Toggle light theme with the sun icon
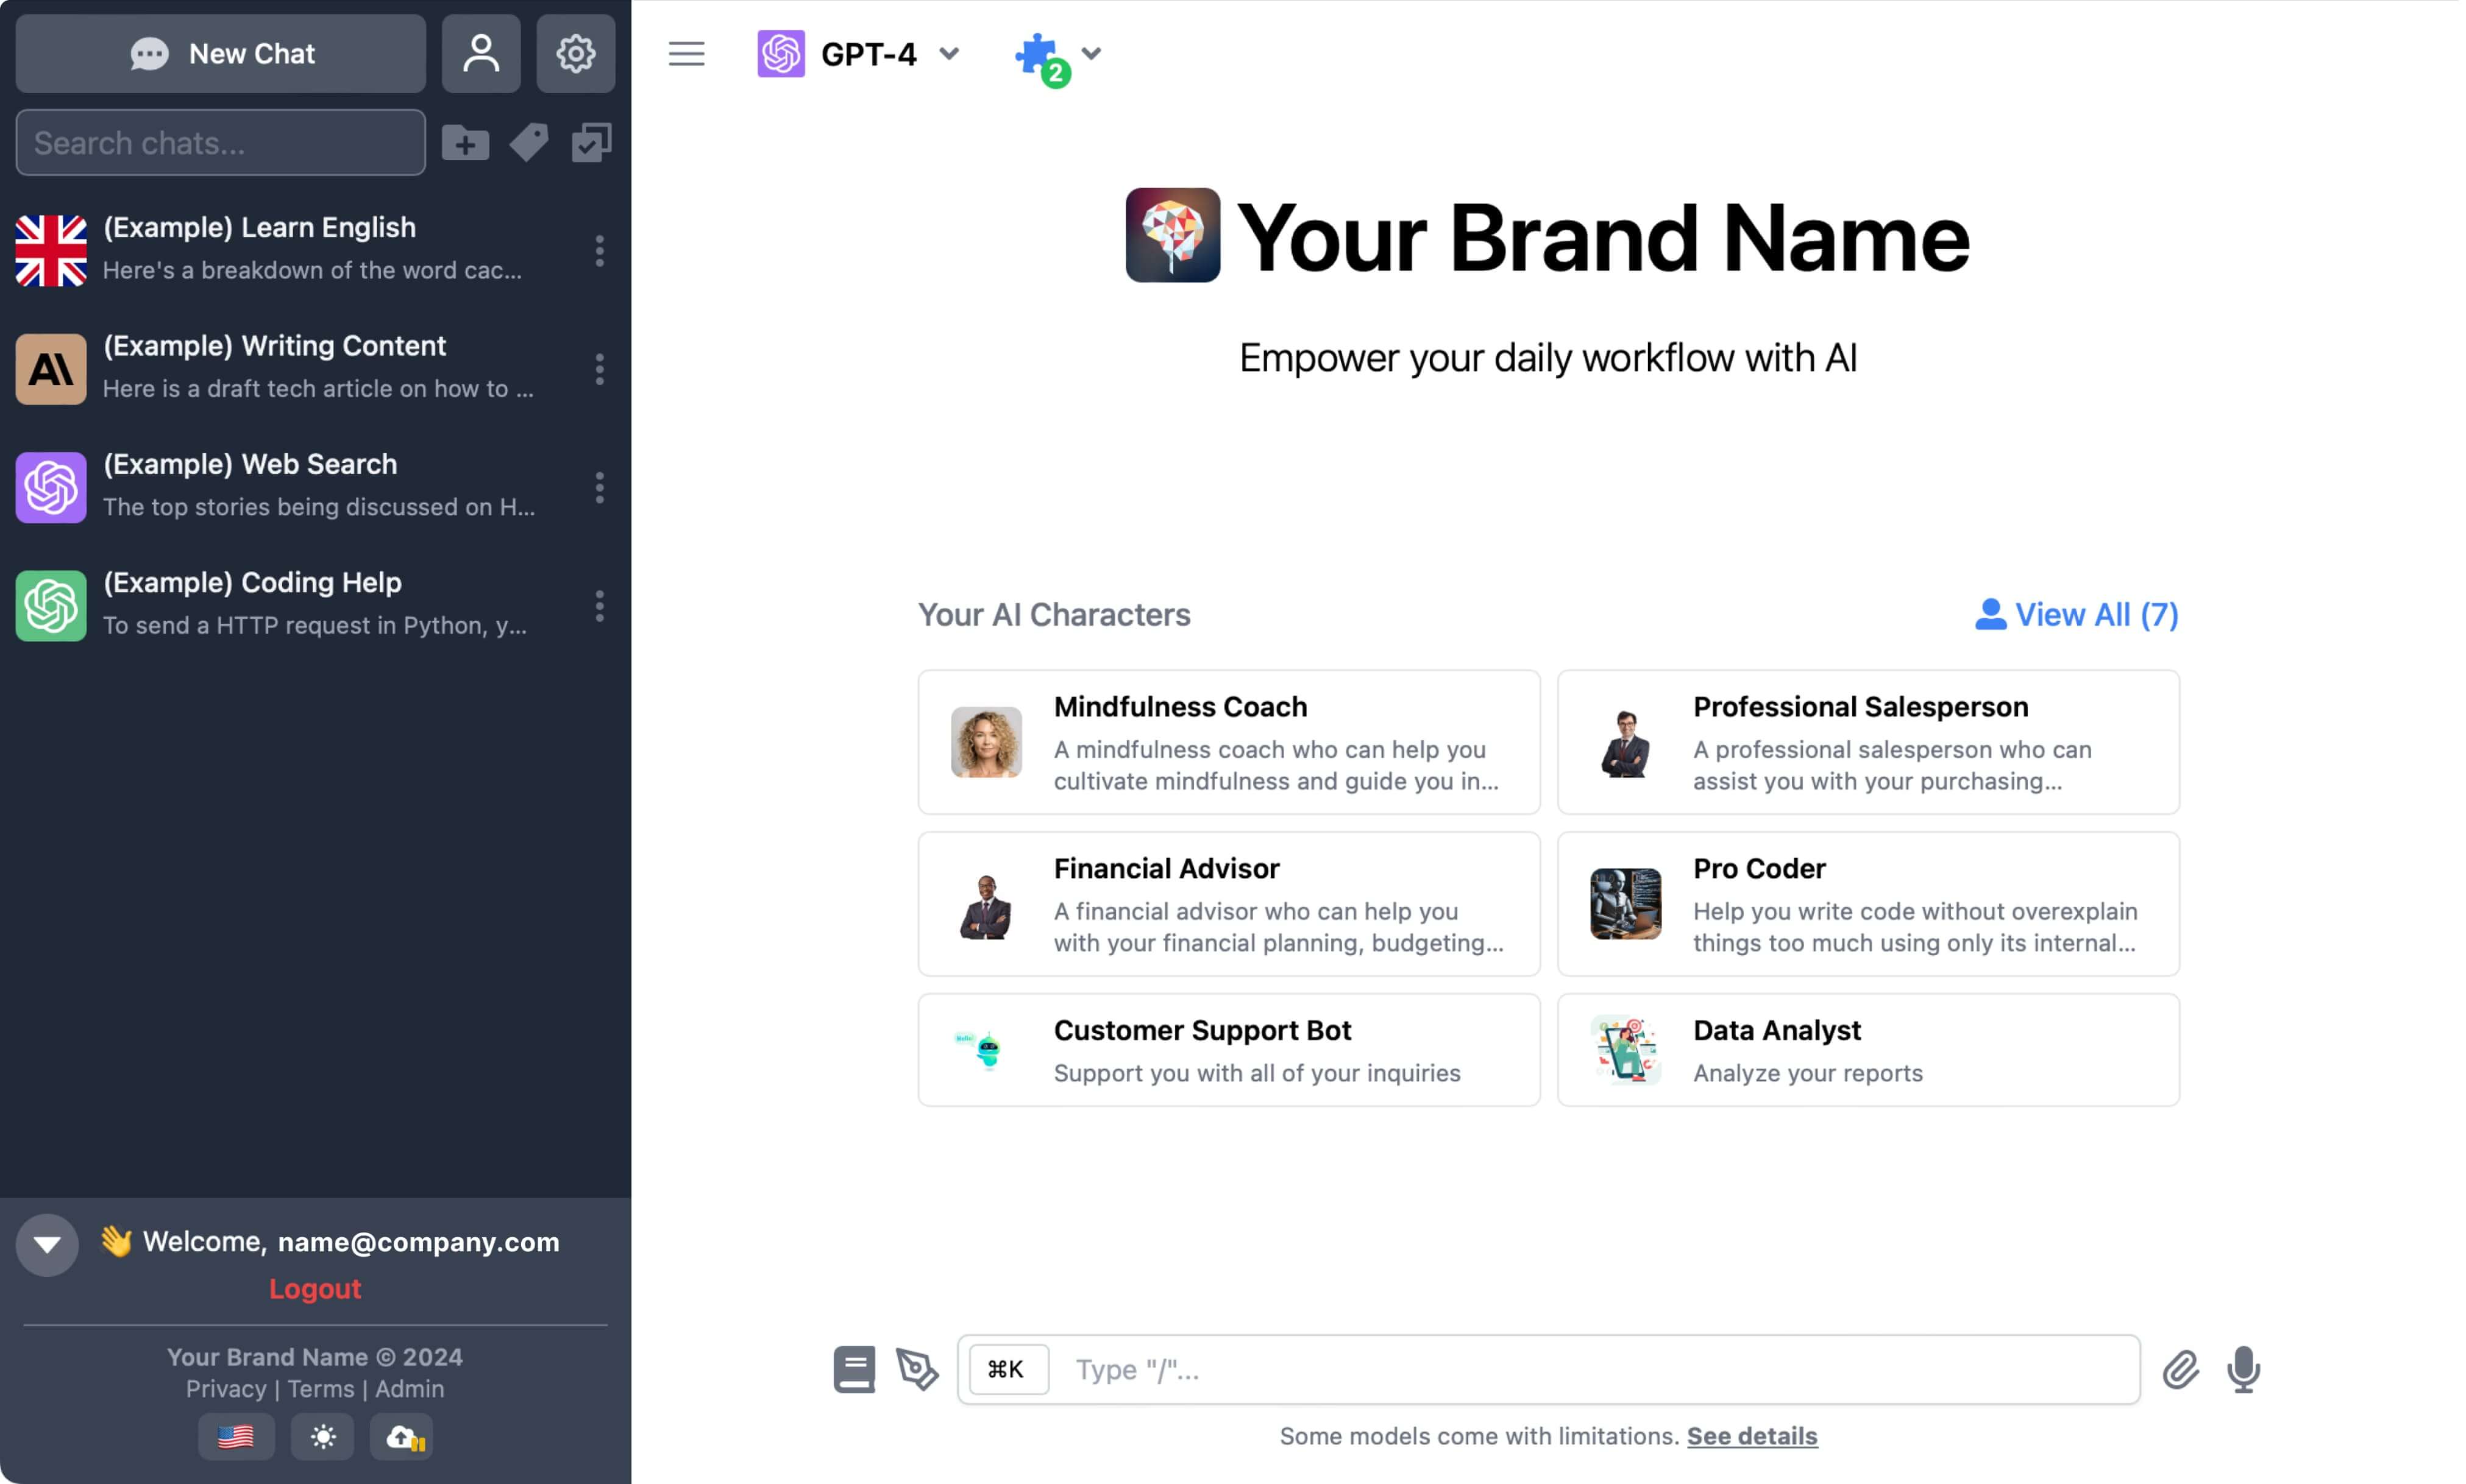This screenshot has height=1484, width=2466. (322, 1437)
